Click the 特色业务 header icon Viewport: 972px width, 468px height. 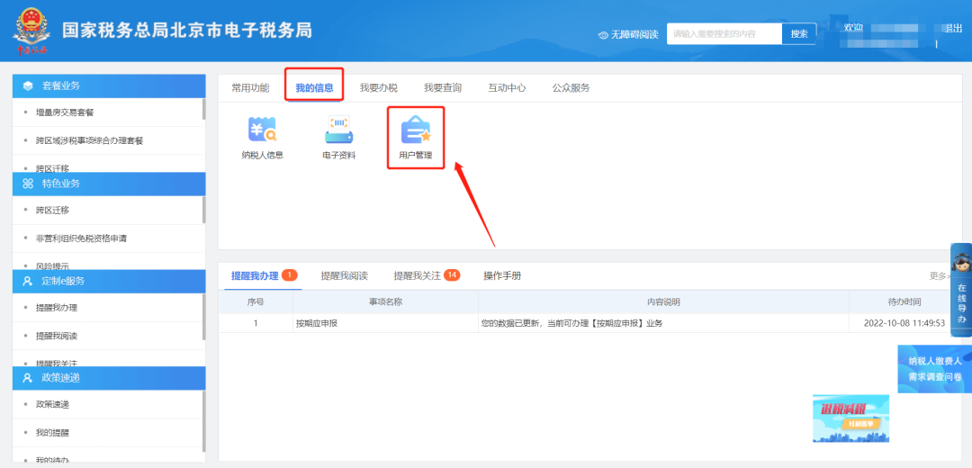28,184
